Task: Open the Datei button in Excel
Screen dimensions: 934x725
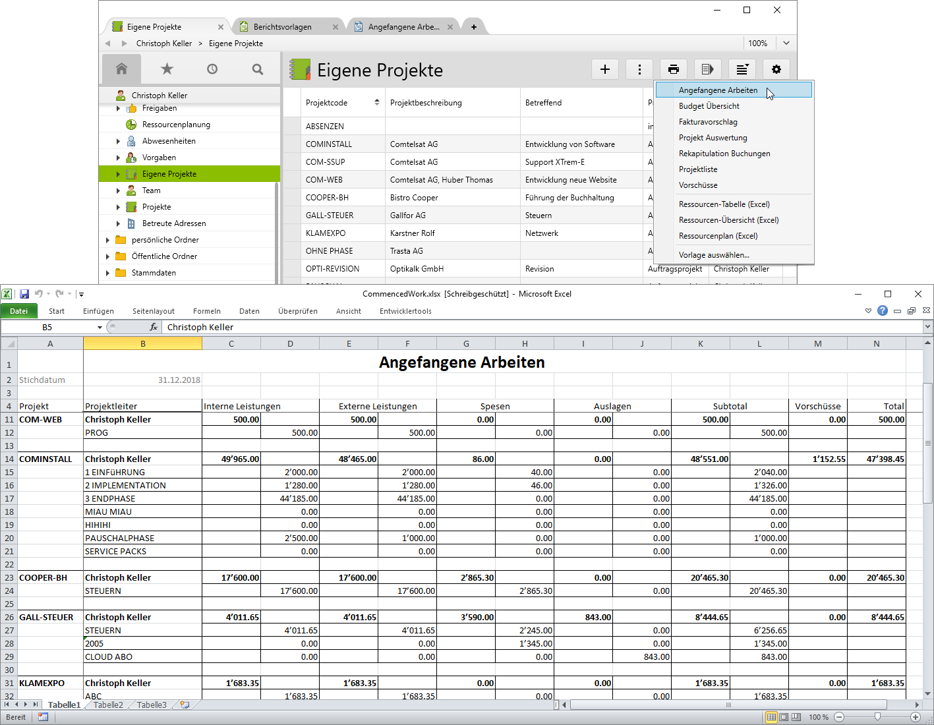Action: [x=19, y=311]
